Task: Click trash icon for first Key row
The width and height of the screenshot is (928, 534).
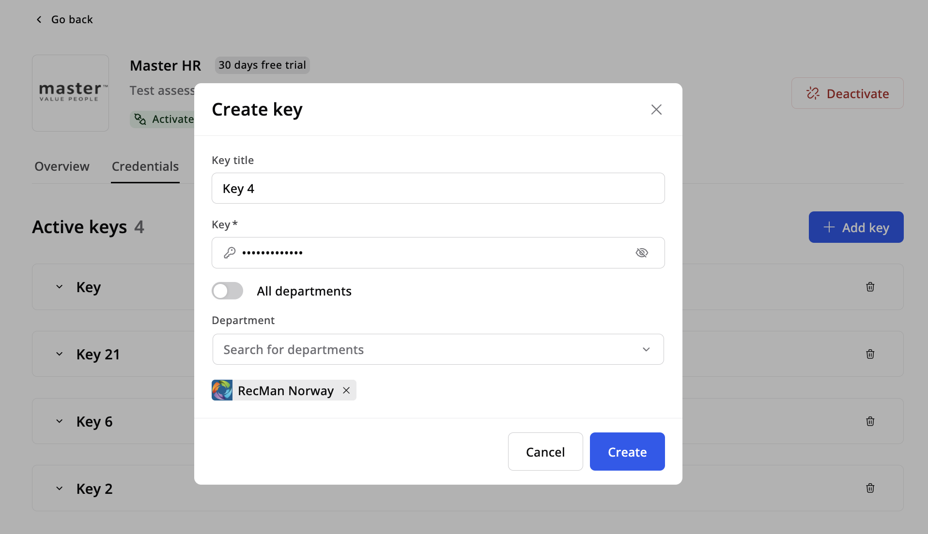Action: 870,287
